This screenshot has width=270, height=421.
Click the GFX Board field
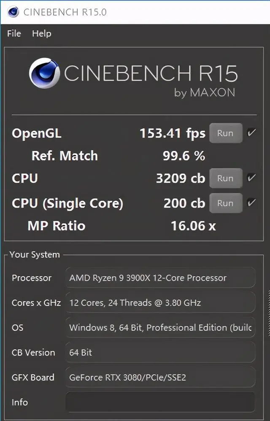pyautogui.click(x=160, y=377)
